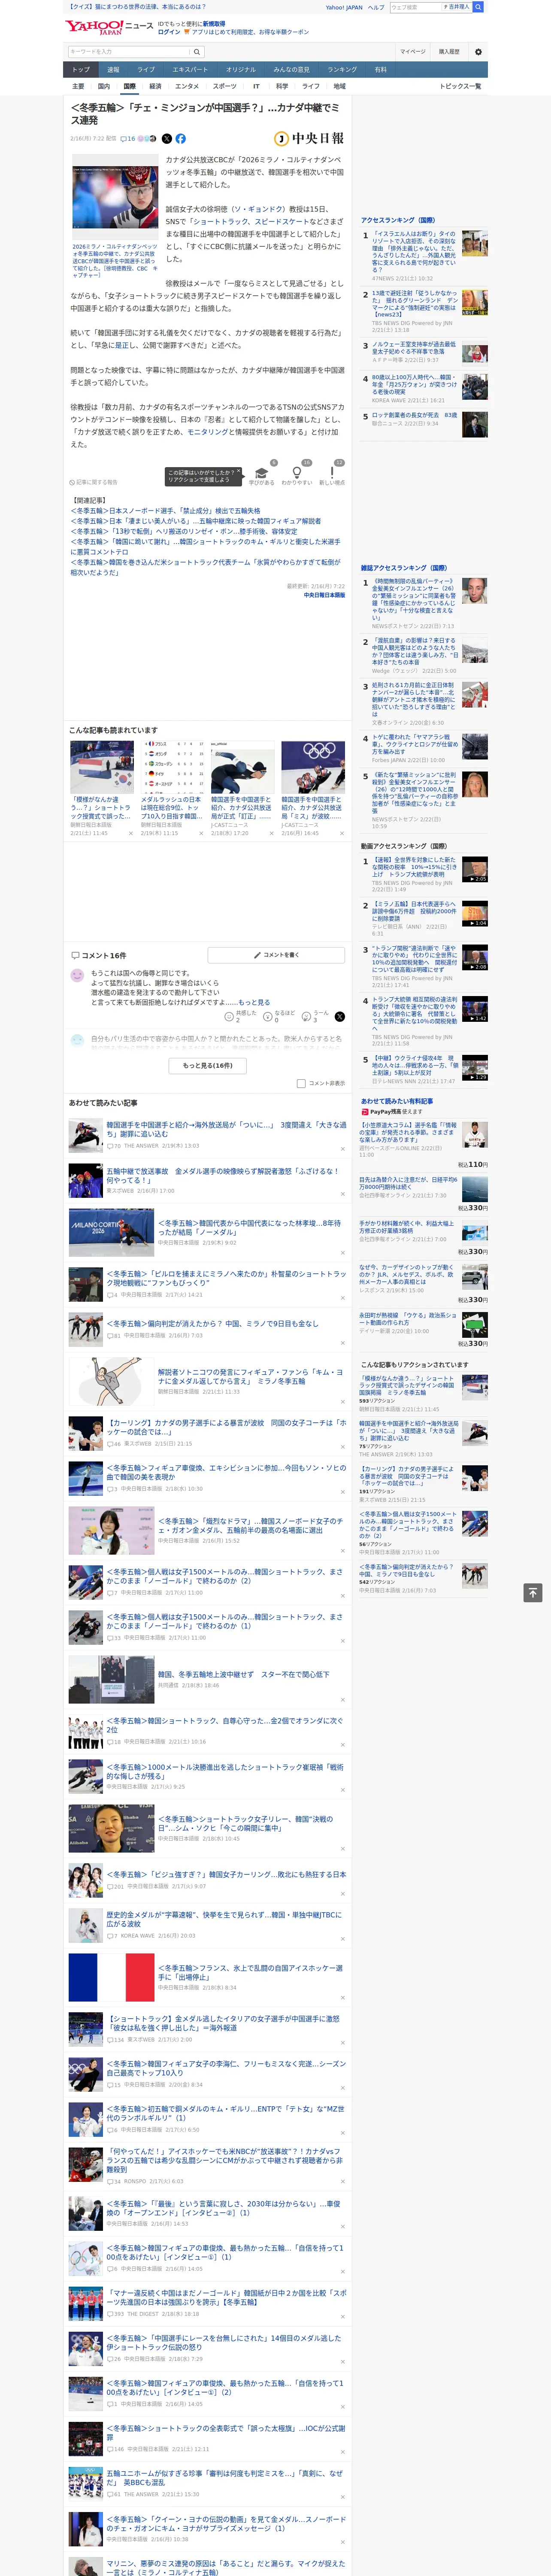Open article フランス、氷上で乱闘の自国アイスホッケー選手
Viewport: 551px width, 2576px height.
tap(250, 1972)
